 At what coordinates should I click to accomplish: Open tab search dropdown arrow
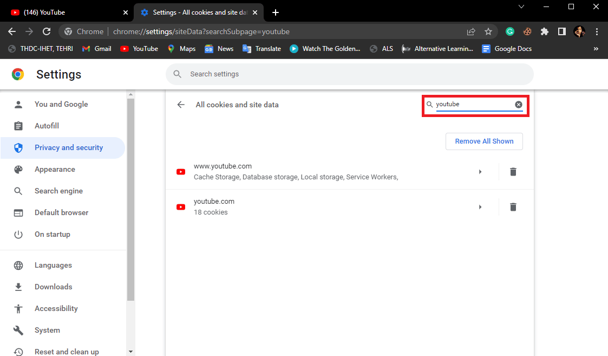(521, 7)
